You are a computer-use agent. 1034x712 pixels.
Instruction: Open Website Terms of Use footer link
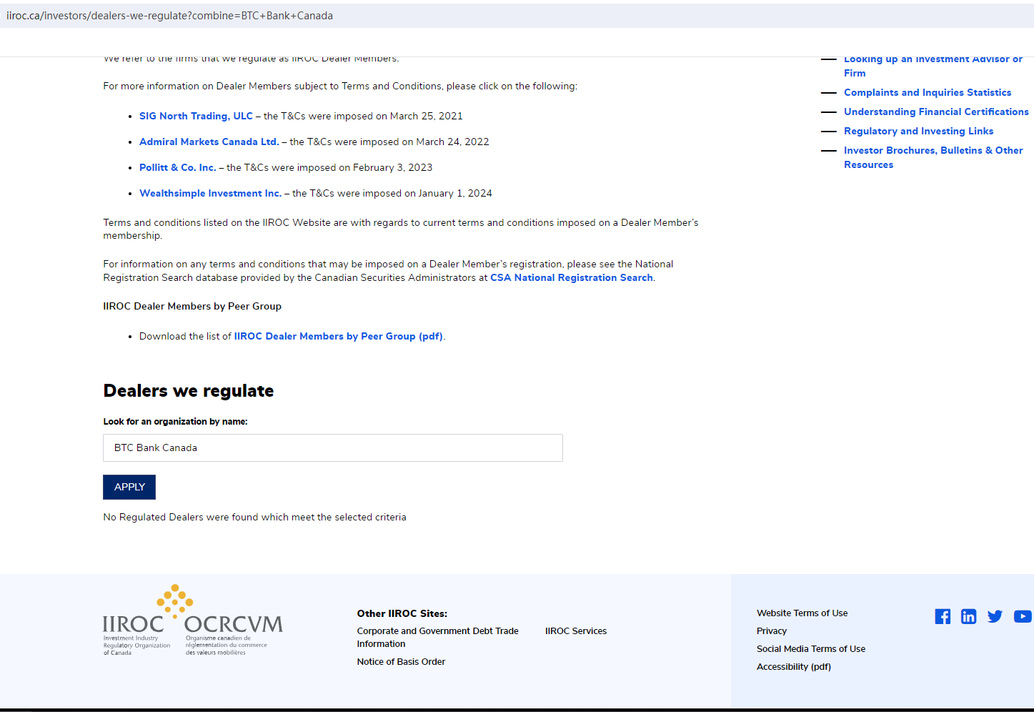(802, 613)
